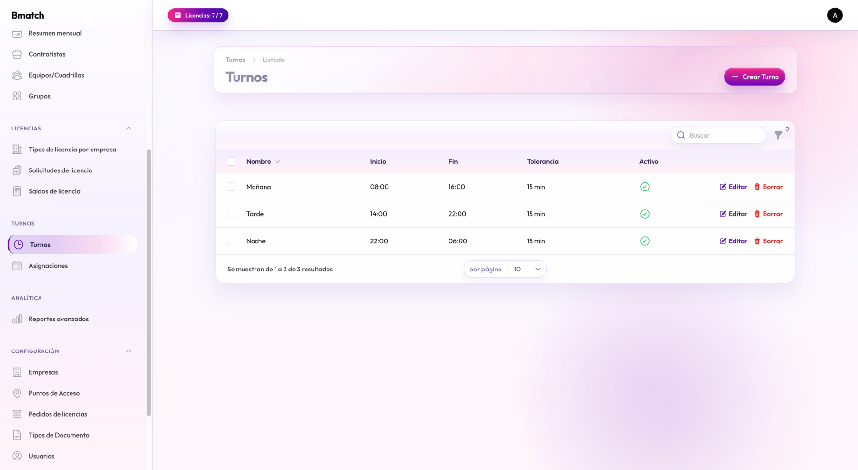Open Tipos de licencia por empresa
The width and height of the screenshot is (858, 470).
[x=72, y=150]
